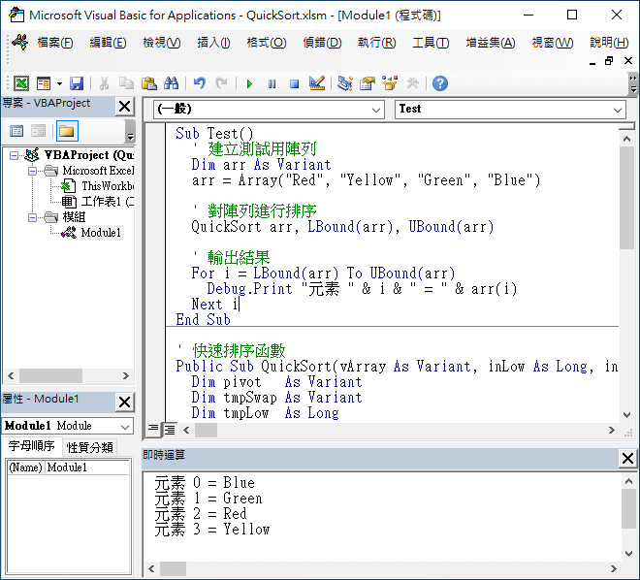Undo the last action
Image resolution: width=640 pixels, height=580 pixels.
(199, 83)
